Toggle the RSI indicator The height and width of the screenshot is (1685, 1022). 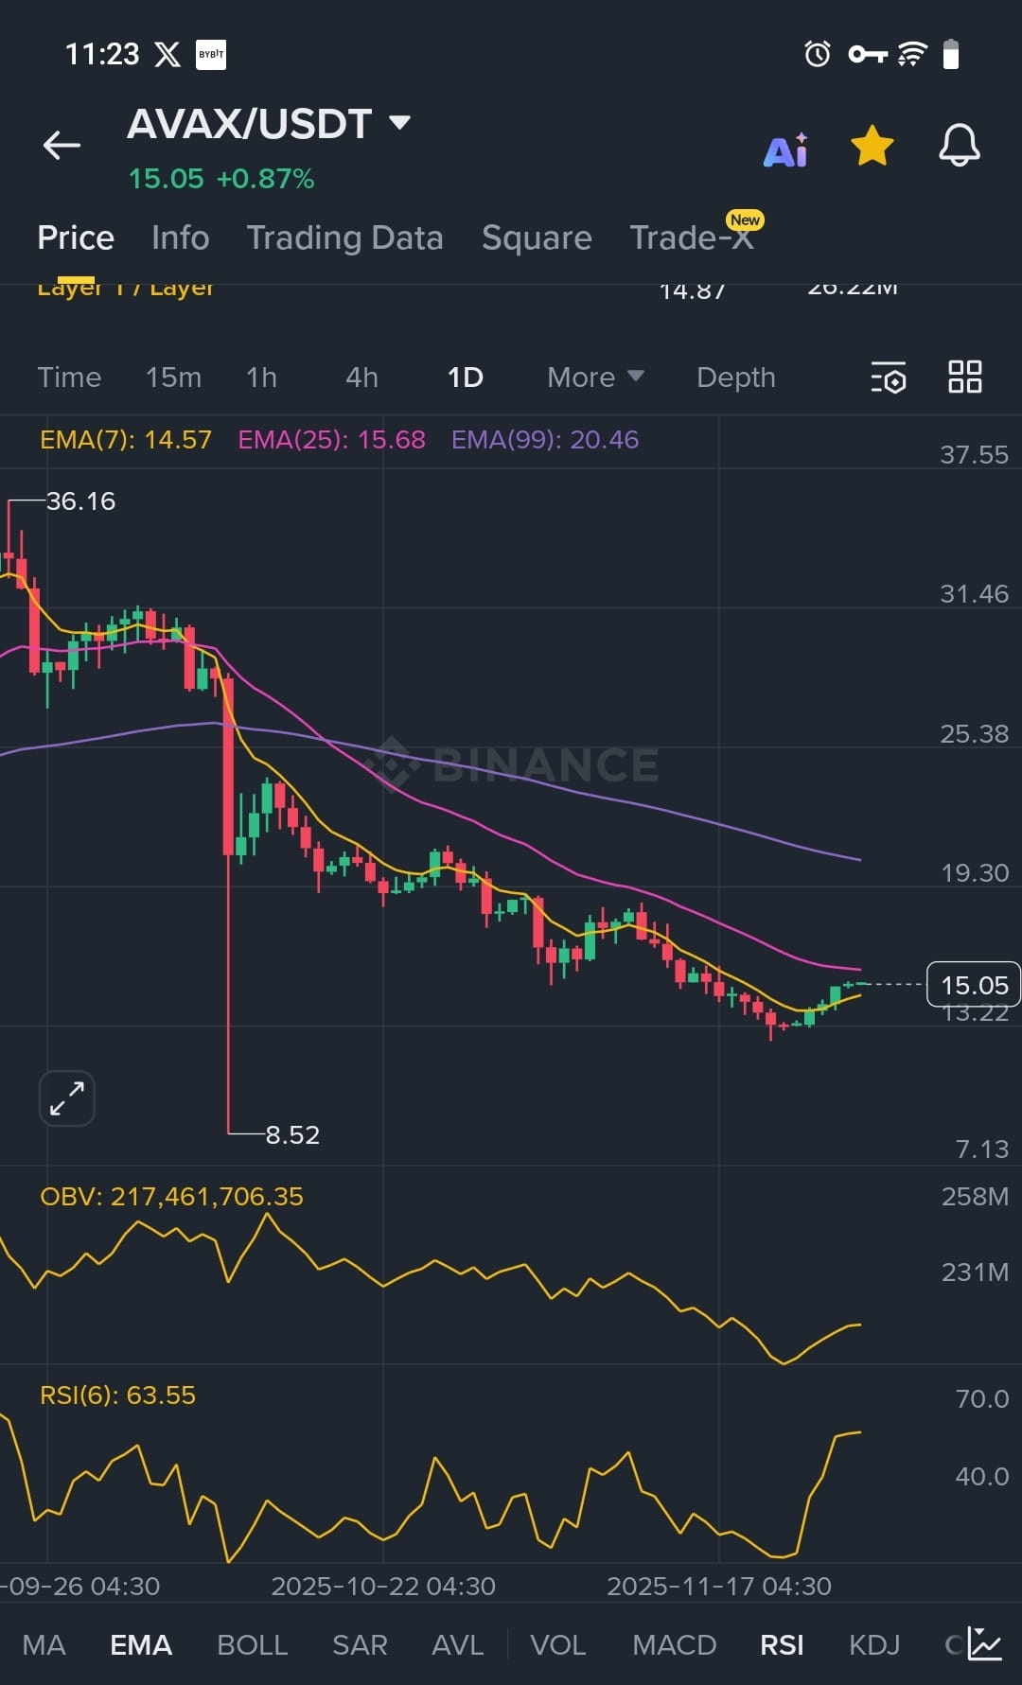[783, 1645]
